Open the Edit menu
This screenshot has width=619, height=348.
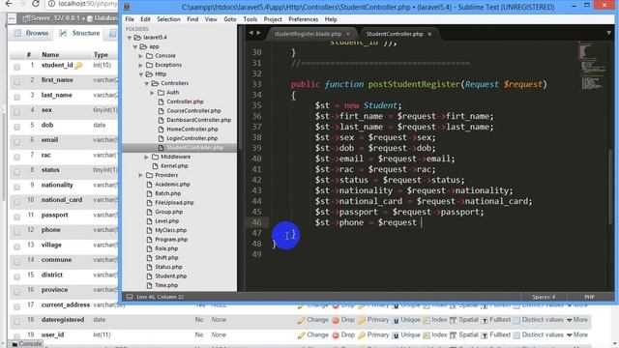(145, 19)
